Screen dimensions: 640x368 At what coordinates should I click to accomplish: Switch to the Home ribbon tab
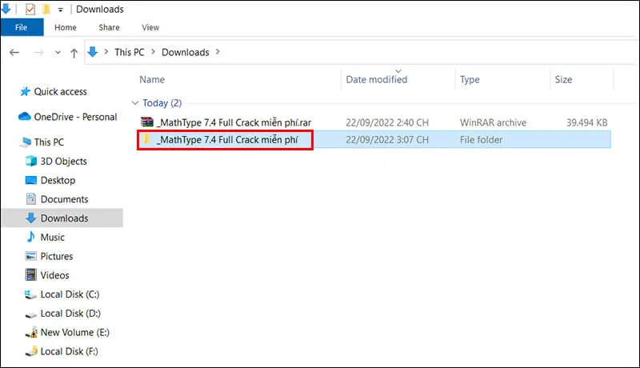coord(66,27)
